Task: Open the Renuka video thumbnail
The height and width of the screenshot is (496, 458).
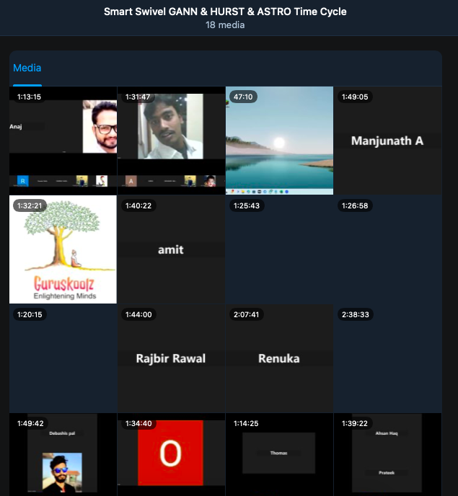Action: tap(279, 358)
